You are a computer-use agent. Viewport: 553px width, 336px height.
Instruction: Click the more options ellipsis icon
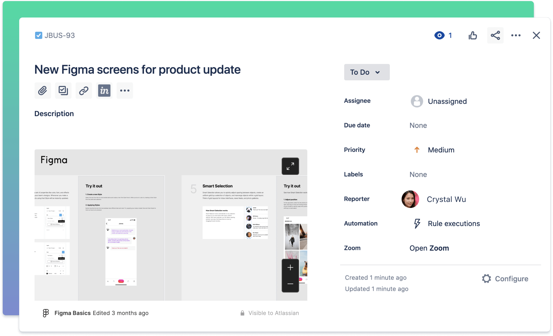tap(516, 35)
